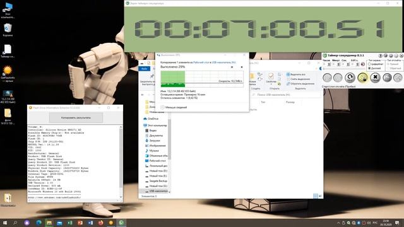The width and height of the screenshot is (404, 227).
Task: Open Этот компьютер desktop icon
Action: click(8, 10)
